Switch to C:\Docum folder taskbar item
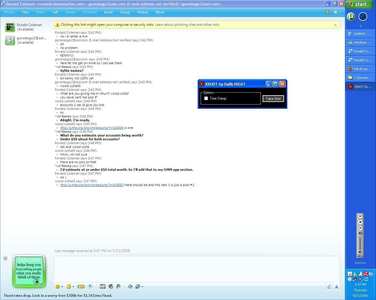Viewport: 376px width, 300px height. pos(360,78)
